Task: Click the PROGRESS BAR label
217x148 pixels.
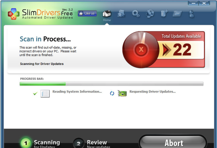Action: (x=32, y=79)
